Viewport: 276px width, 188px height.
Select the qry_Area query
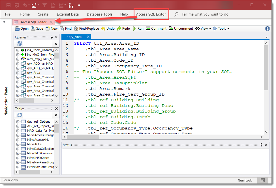[x=33, y=73]
